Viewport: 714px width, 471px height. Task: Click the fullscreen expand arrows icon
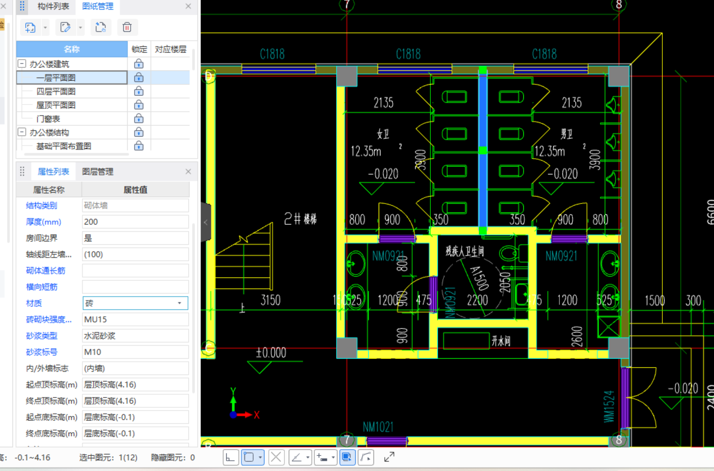[x=389, y=457]
